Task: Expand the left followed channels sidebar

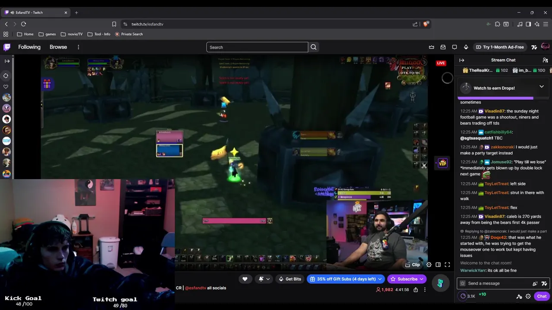Action: tap(7, 61)
